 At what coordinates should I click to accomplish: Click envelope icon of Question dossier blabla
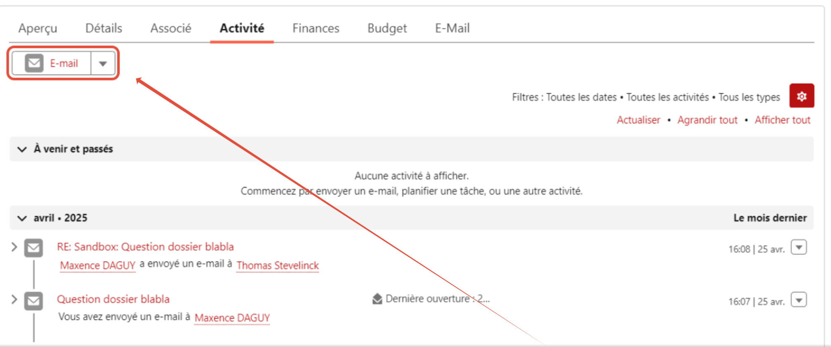33,300
